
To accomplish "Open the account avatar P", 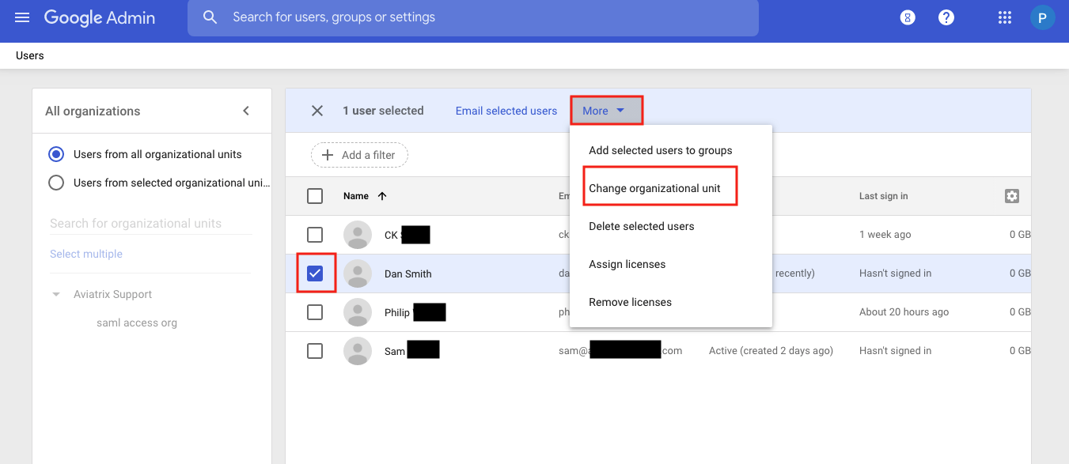I will coord(1042,17).
